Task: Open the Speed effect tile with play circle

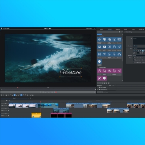Action: pyautogui.click(x=114, y=55)
